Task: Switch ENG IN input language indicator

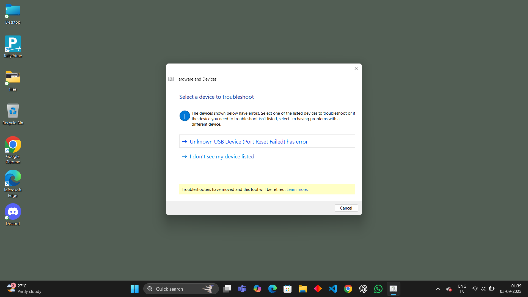Action: click(x=462, y=289)
